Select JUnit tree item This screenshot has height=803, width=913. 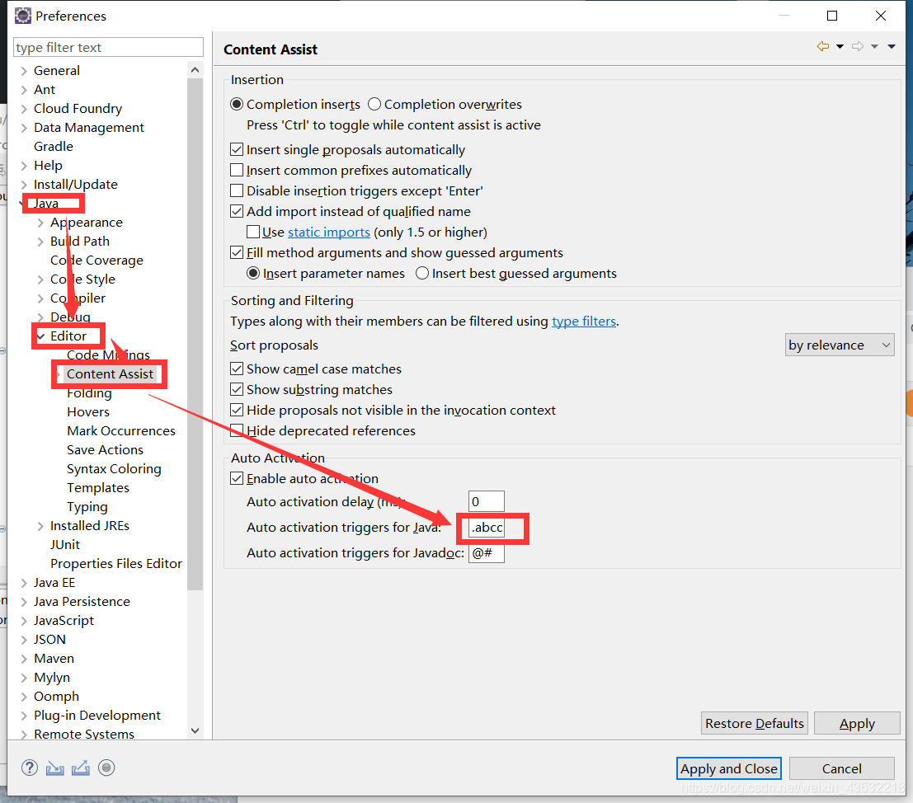tap(64, 545)
